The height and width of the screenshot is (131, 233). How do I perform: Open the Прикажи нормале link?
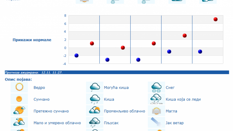tap(32, 40)
